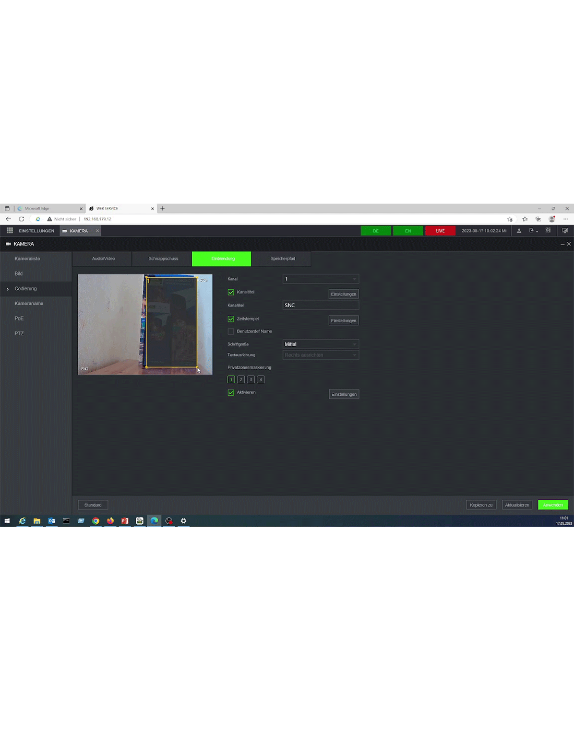Uncheck the Kanaltitel checkbox
Screen dimensions: 574x731
[231, 292]
